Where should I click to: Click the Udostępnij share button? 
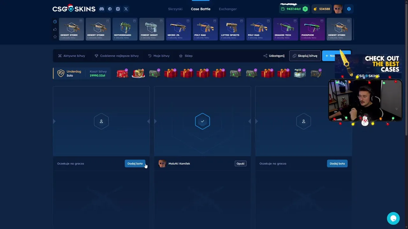[274, 56]
